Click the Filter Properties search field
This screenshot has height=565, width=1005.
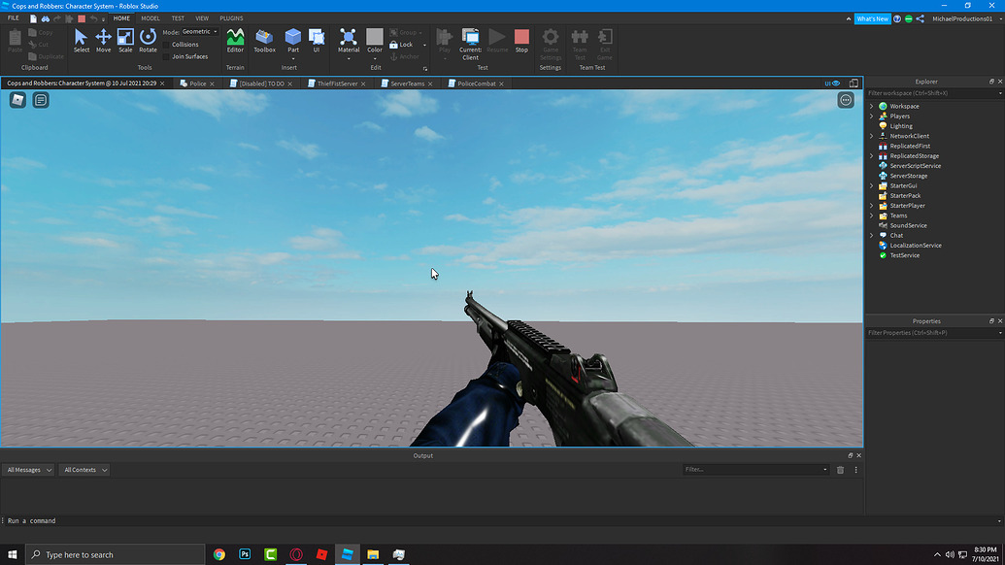point(932,332)
